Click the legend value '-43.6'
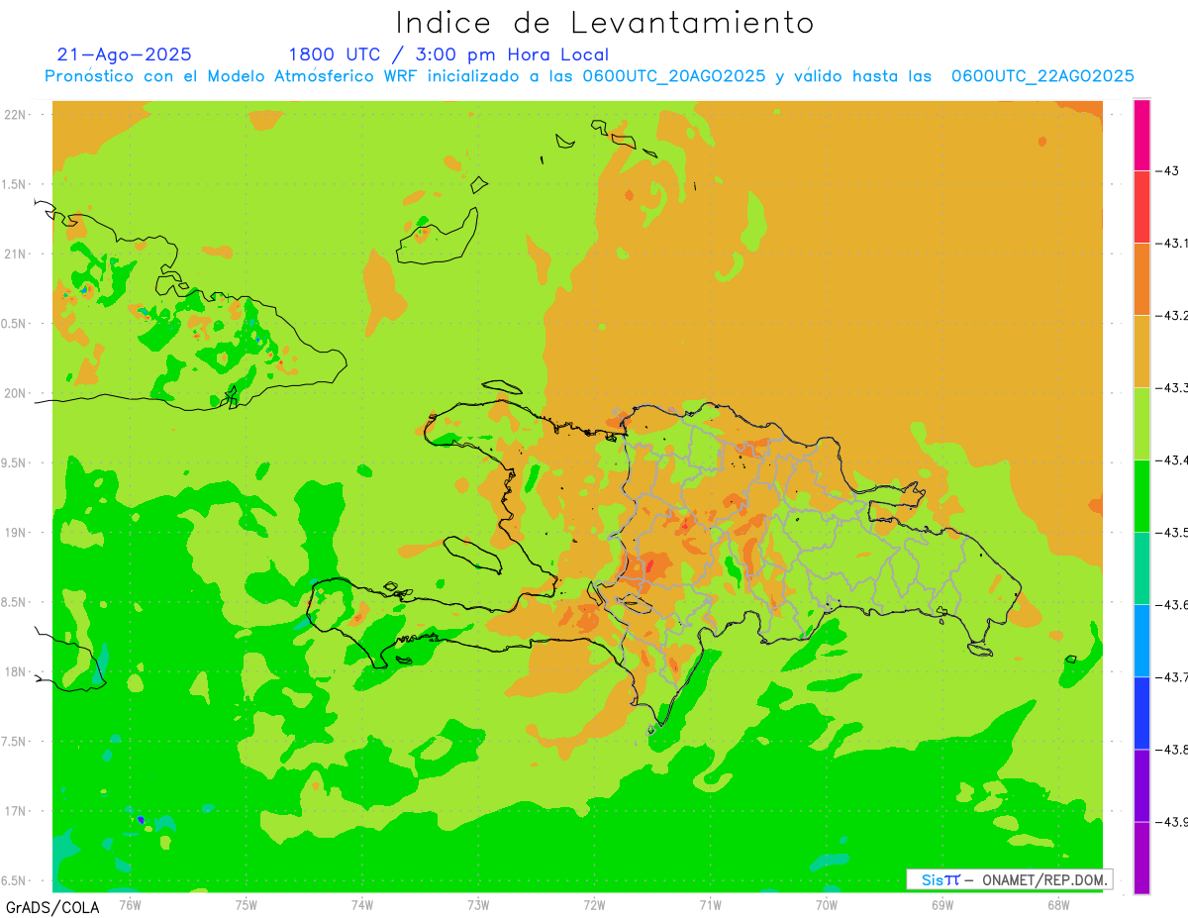Viewport: 1188px width, 918px height. point(1171,604)
